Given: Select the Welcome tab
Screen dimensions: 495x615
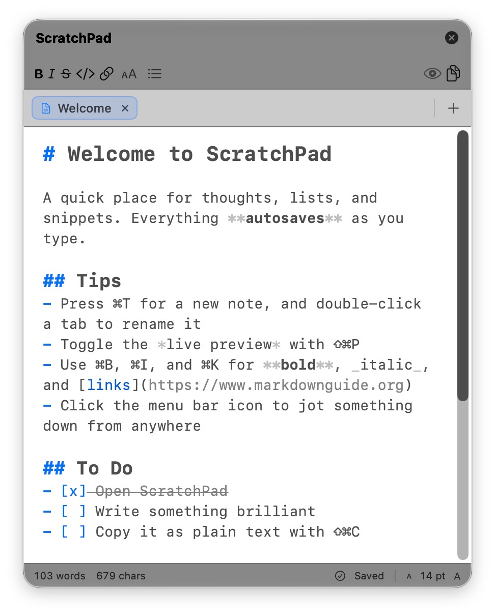Looking at the screenshot, I should 85,108.
